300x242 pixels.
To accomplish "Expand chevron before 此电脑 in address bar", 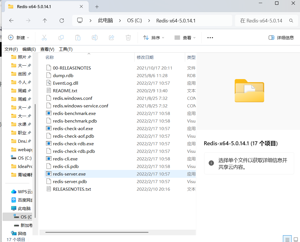I will tap(90, 20).
